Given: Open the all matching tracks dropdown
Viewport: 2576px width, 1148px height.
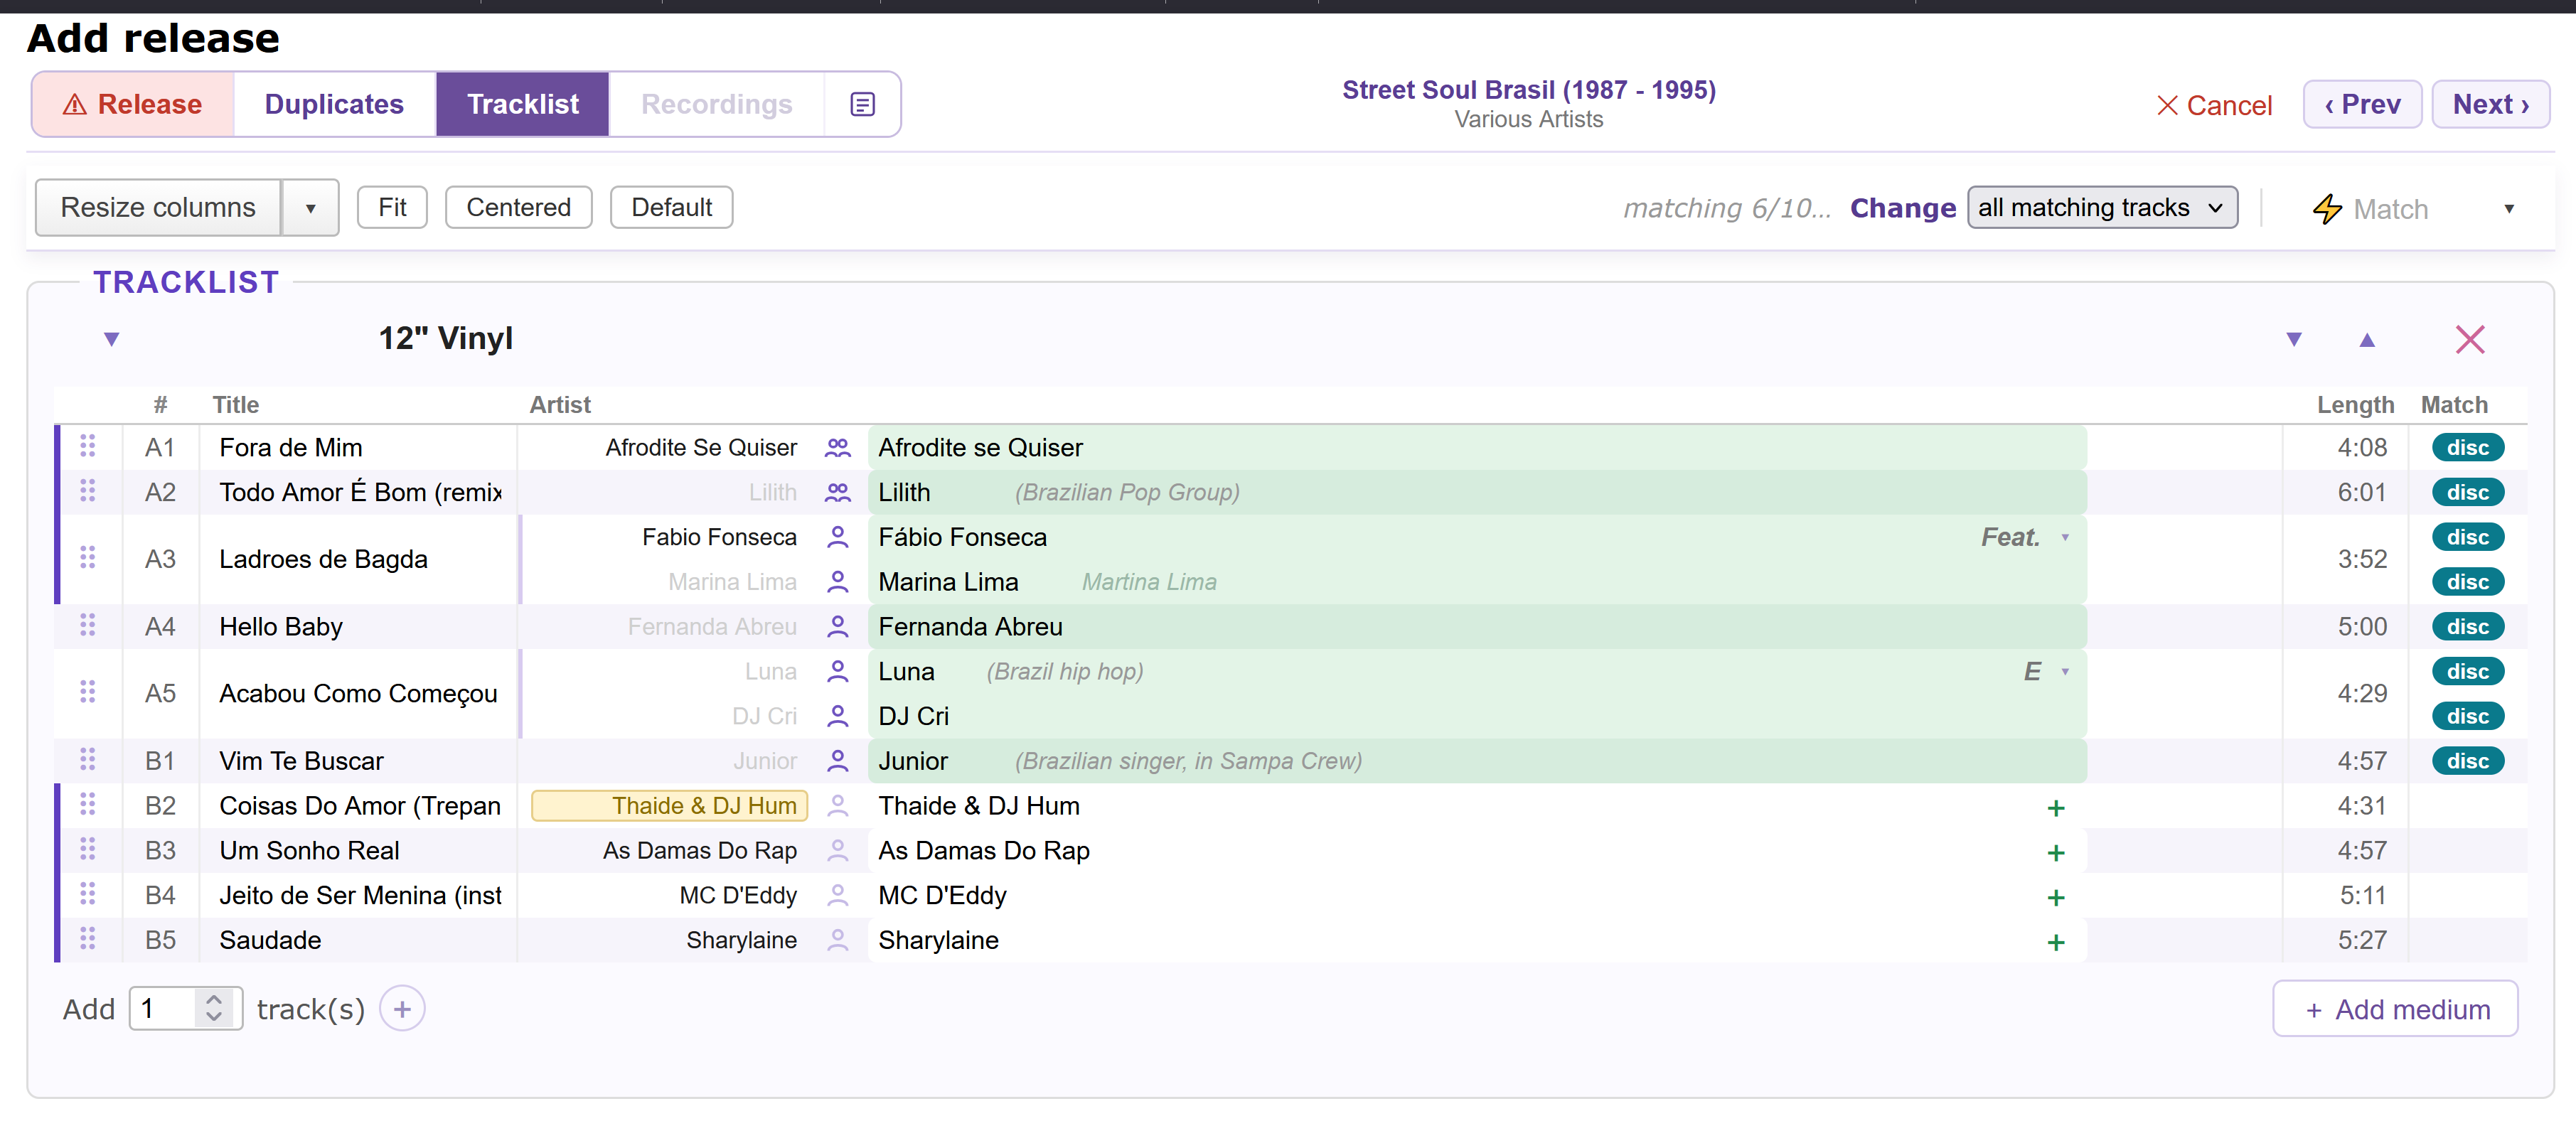Looking at the screenshot, I should point(2101,207).
